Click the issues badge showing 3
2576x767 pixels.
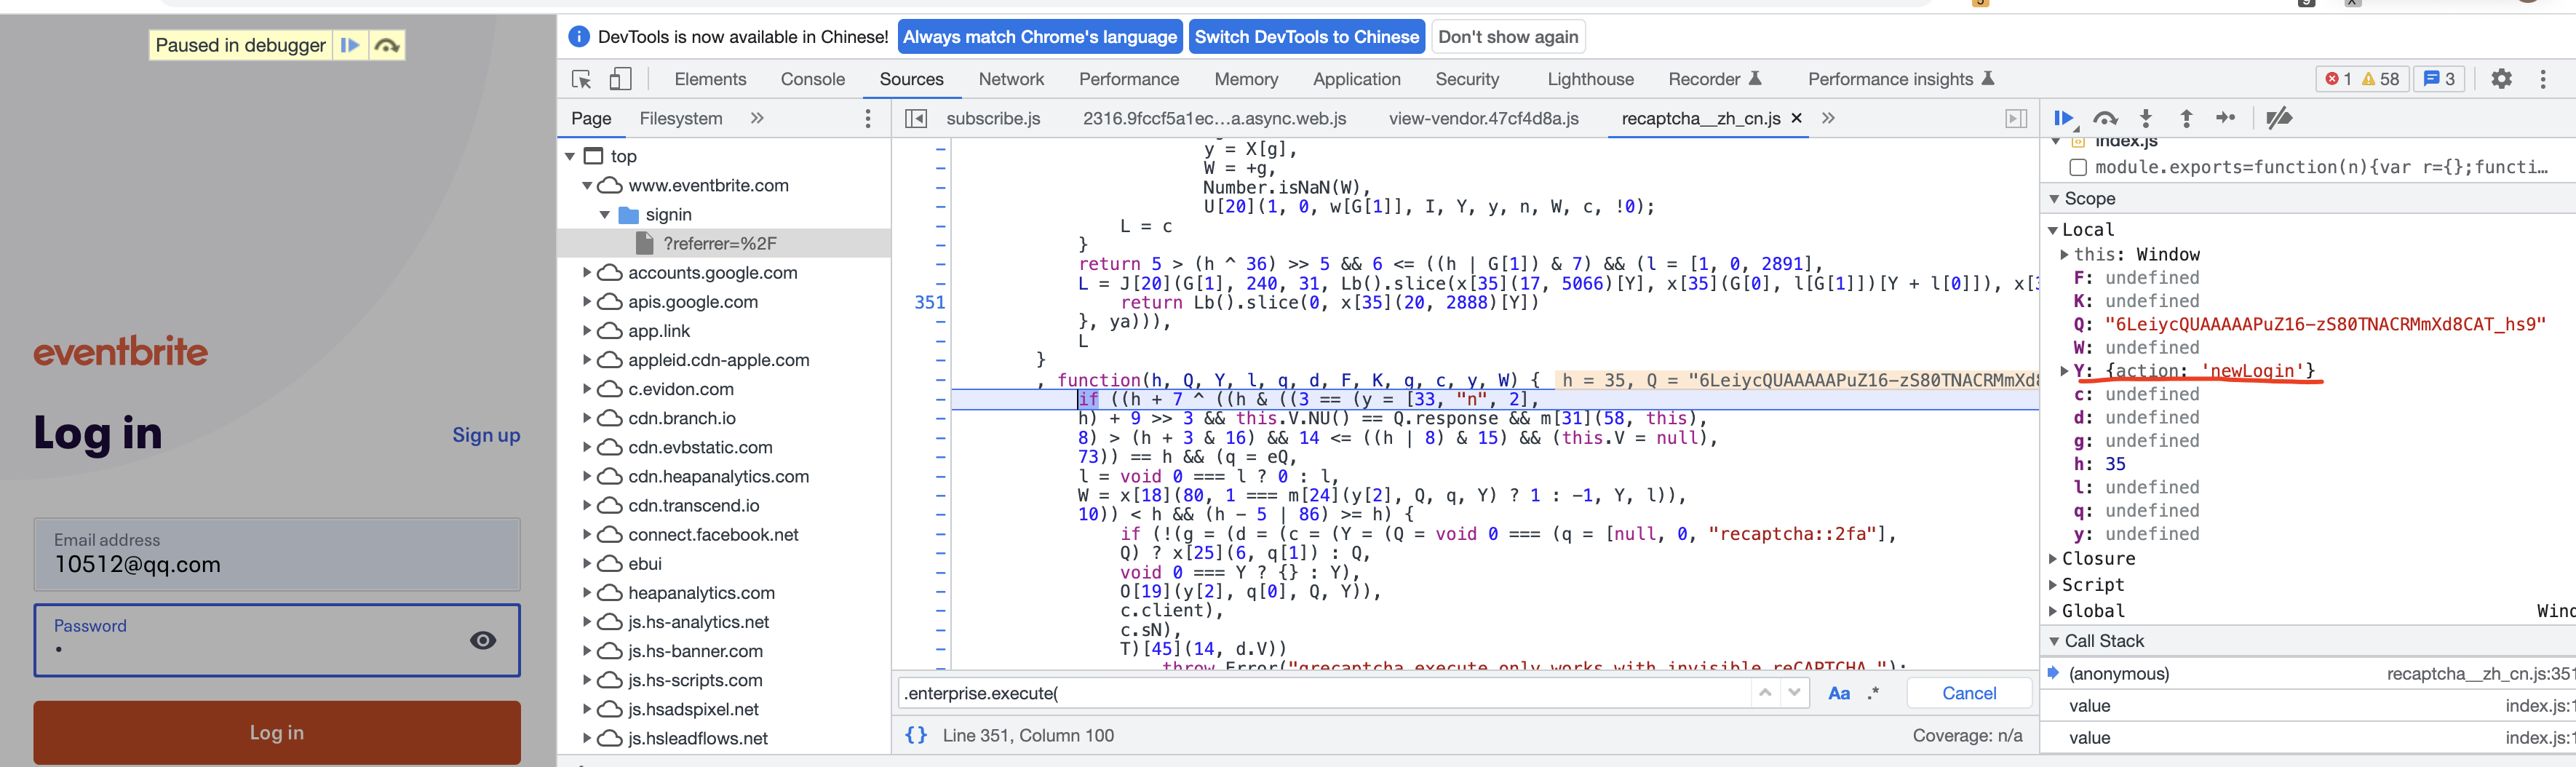(2439, 79)
